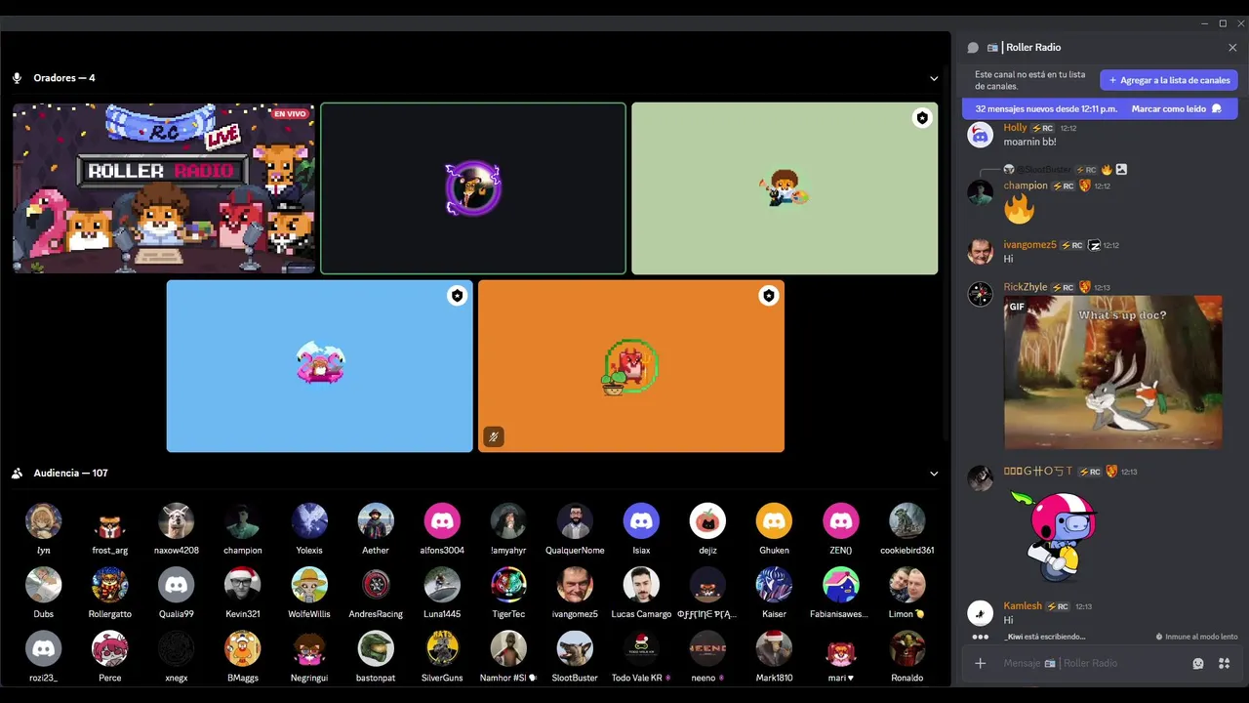The width and height of the screenshot is (1249, 703).
Task: Select audience member TigerTec
Action: click(x=508, y=592)
